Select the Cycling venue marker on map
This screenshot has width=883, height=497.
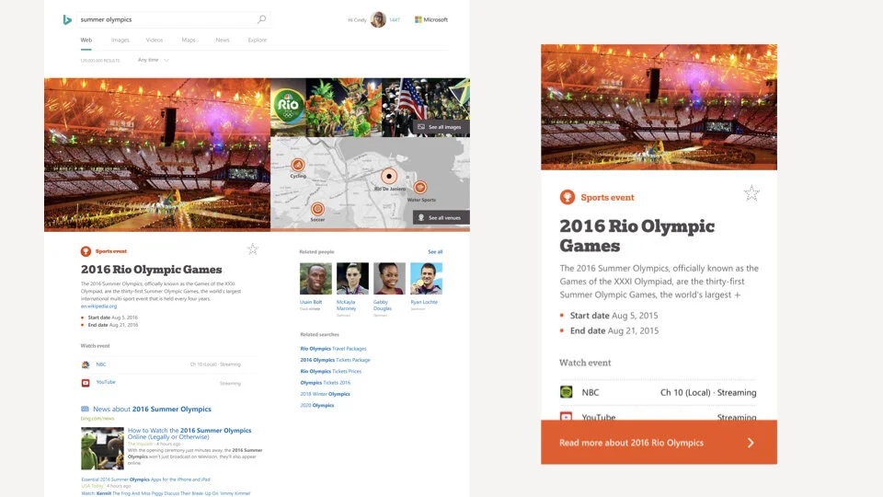[x=298, y=165]
